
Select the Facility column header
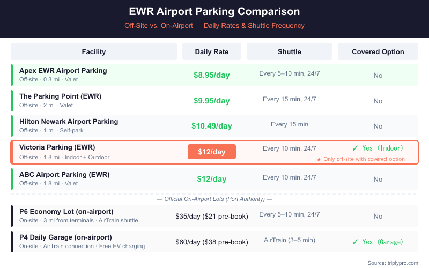point(94,52)
